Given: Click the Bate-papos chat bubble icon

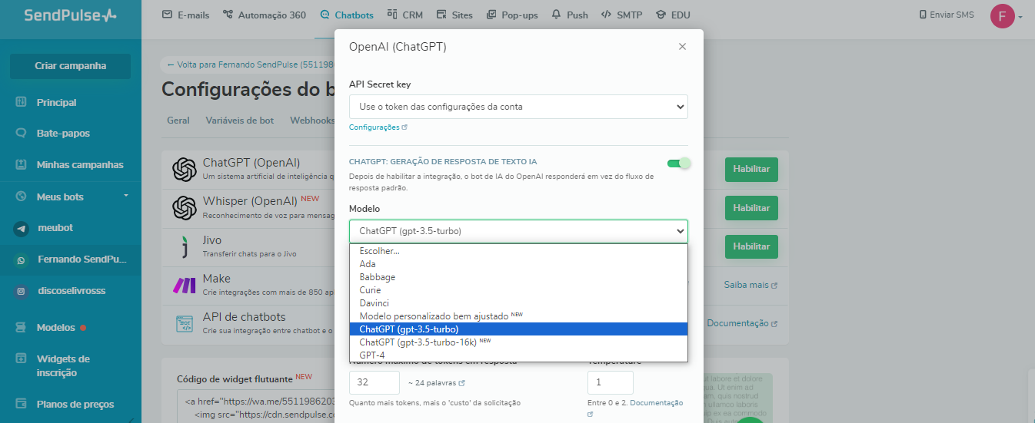Looking at the screenshot, I should click(x=22, y=133).
